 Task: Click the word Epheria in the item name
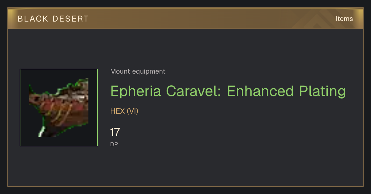[136, 91]
